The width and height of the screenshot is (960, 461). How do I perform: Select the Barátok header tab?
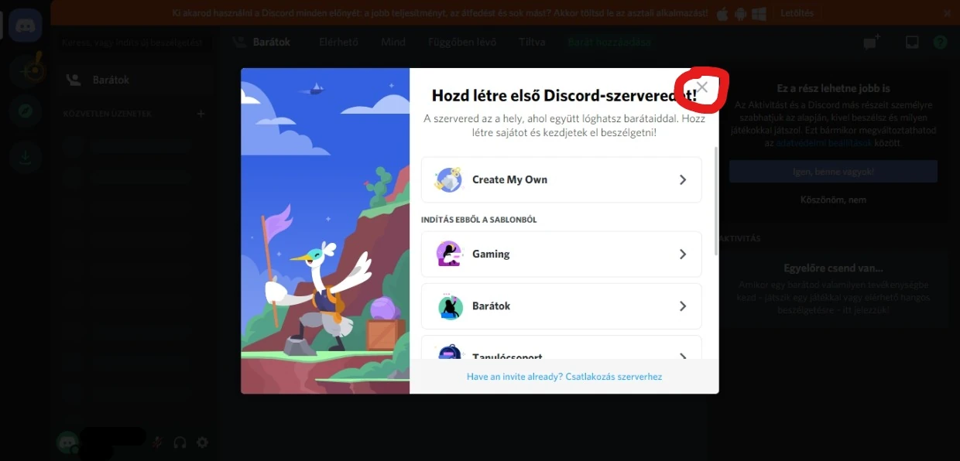(262, 42)
